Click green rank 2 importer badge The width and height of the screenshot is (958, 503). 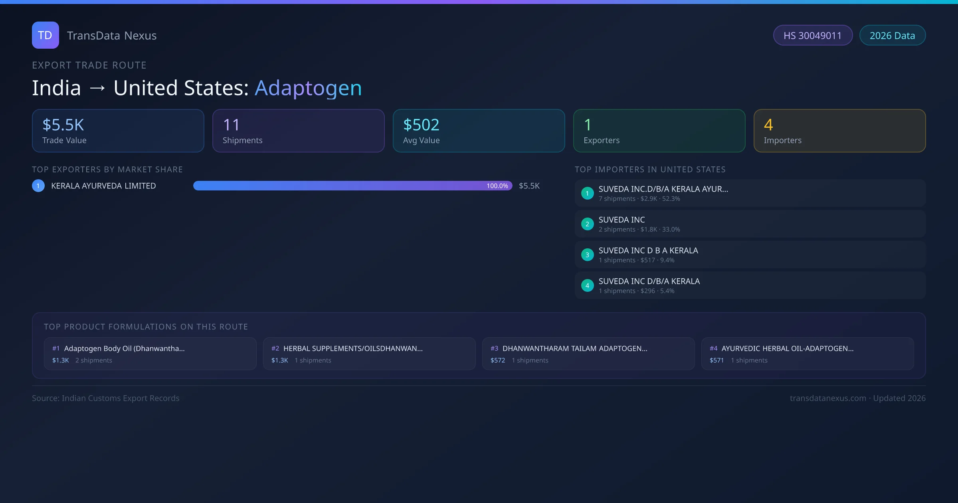pos(587,224)
